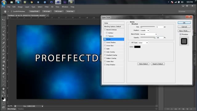Select the Dodge tool
The width and height of the screenshot is (197, 111).
(3, 69)
